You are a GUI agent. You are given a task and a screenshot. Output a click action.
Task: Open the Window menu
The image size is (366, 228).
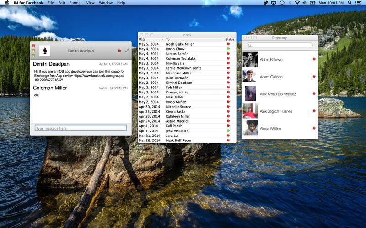[x=106, y=3]
